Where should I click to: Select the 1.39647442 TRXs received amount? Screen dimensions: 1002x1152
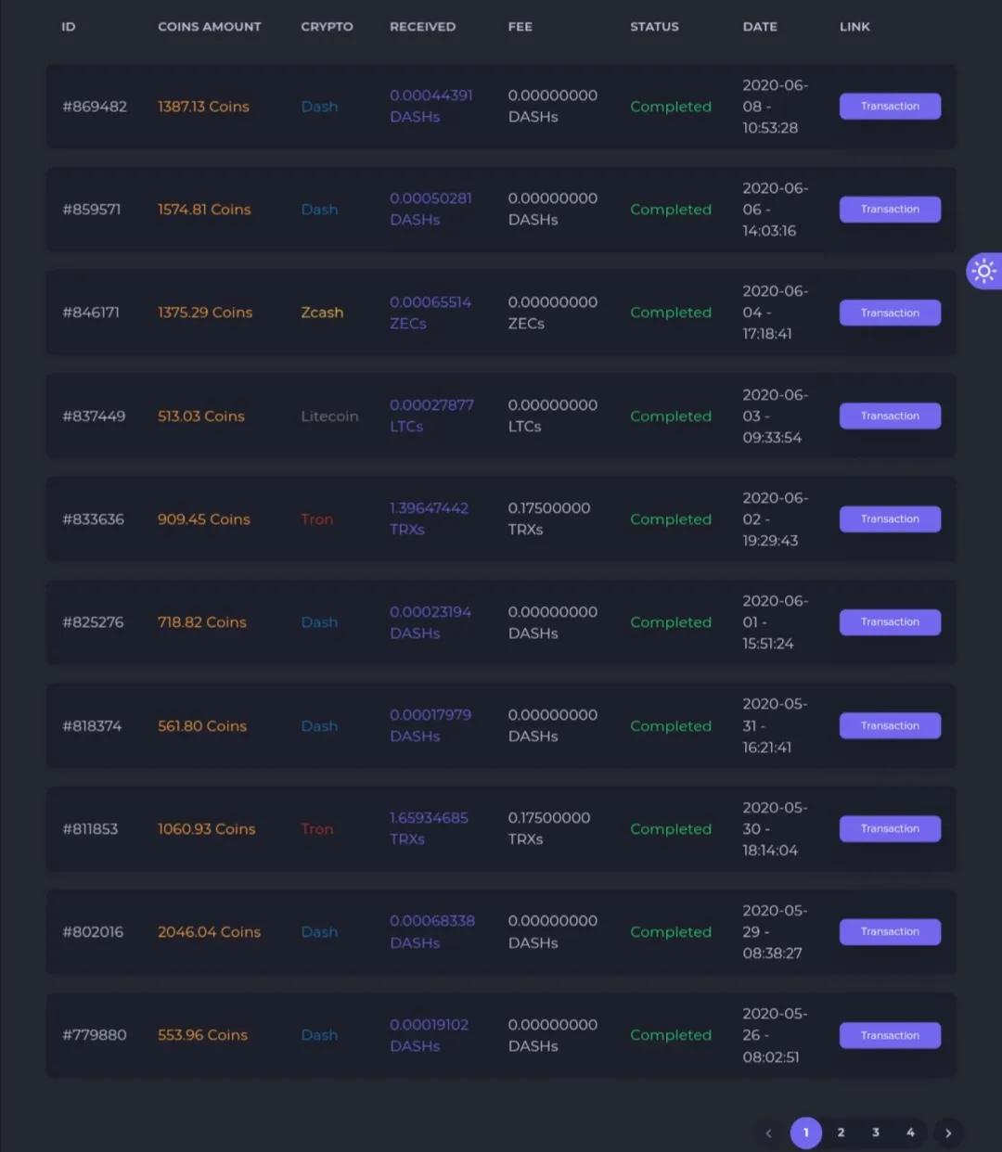point(429,519)
